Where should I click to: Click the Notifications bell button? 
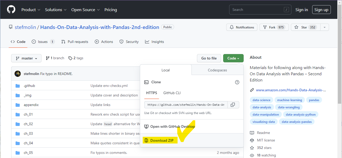pyautogui.click(x=242, y=27)
